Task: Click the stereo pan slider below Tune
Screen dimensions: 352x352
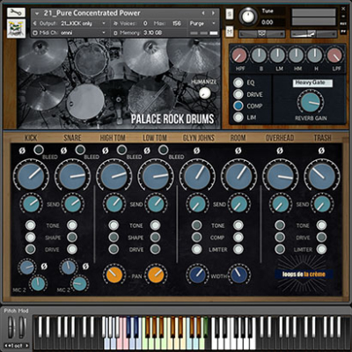Action: pyautogui.click(x=261, y=34)
